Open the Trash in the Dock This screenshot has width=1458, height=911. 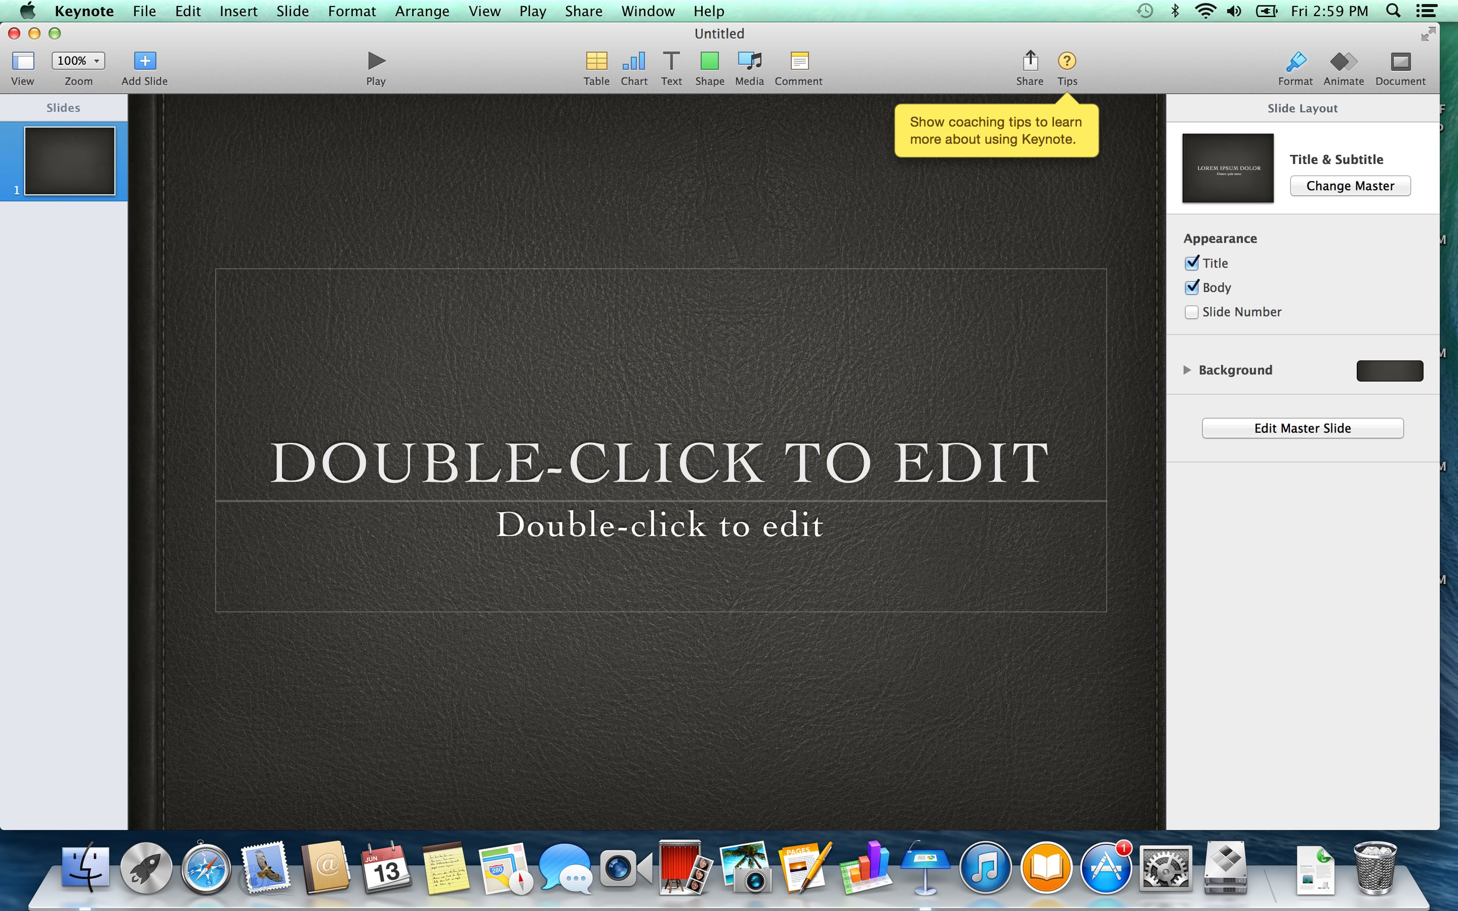pyautogui.click(x=1375, y=867)
